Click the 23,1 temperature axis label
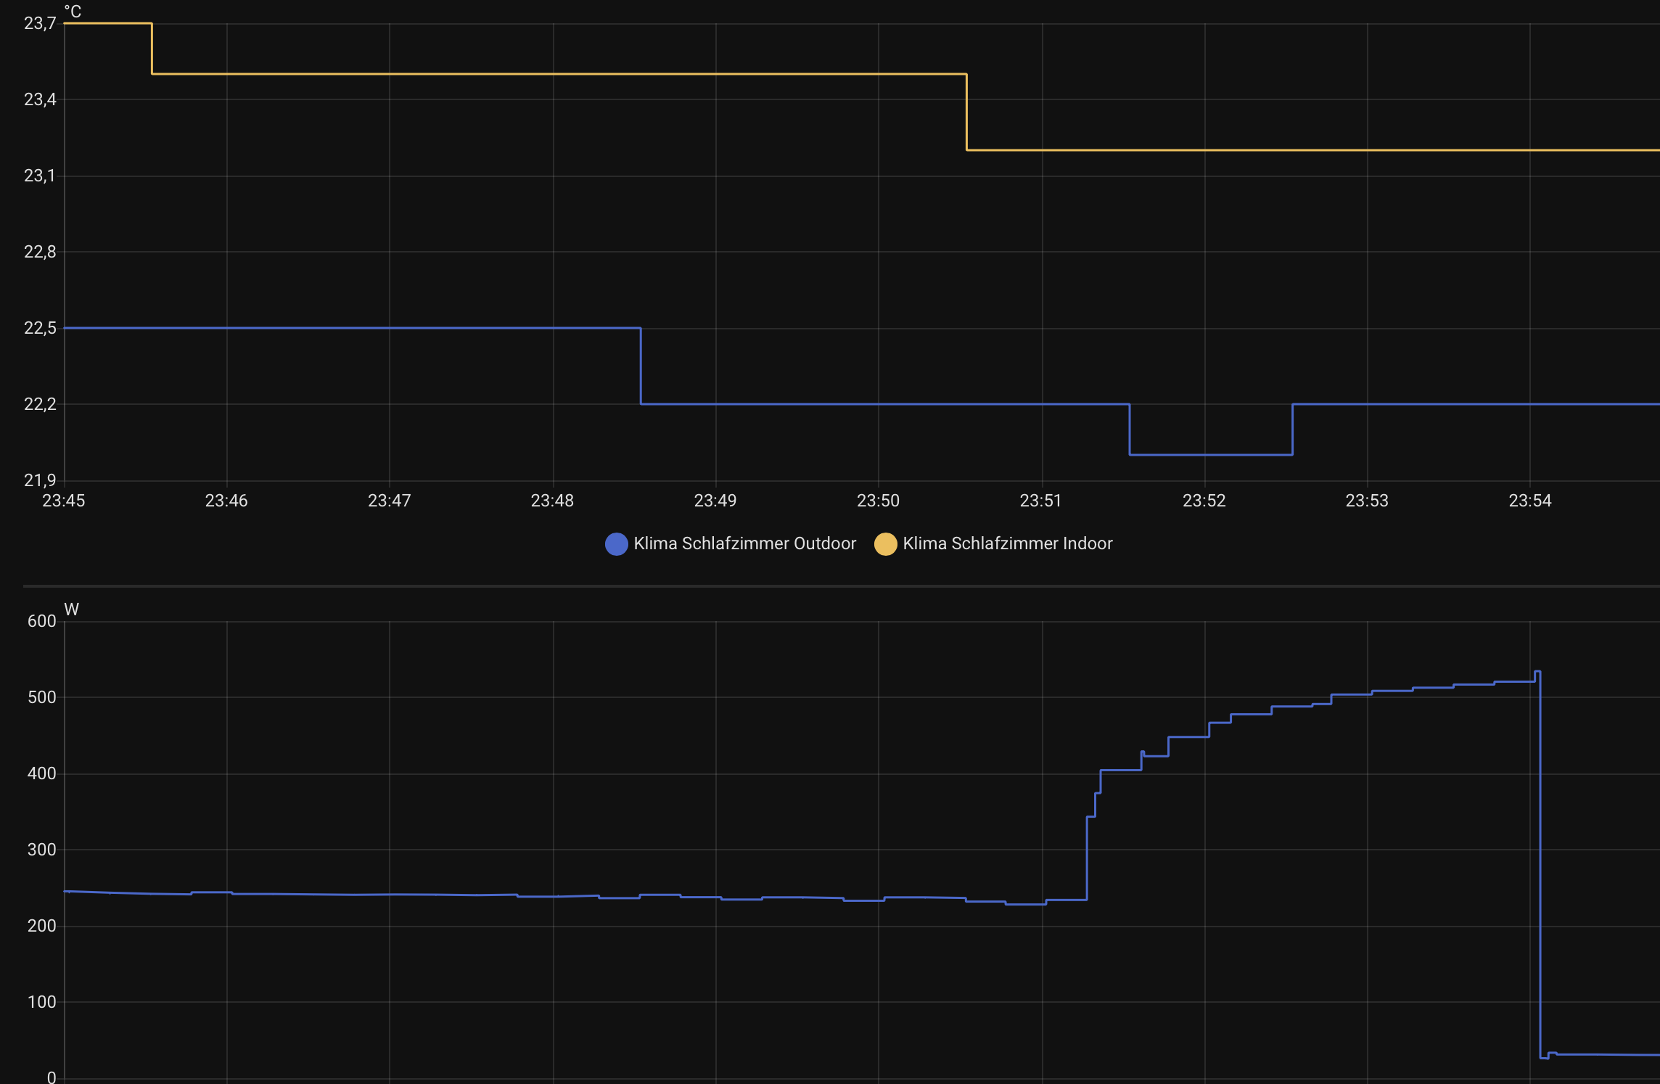This screenshot has width=1660, height=1084. 40,176
